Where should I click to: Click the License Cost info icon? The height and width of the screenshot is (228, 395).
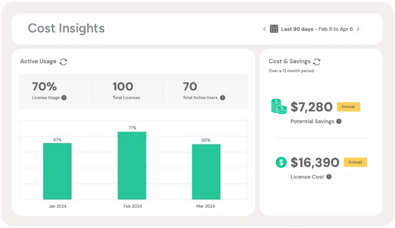point(329,177)
